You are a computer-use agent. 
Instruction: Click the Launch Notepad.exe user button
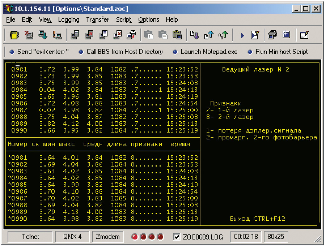[x=205, y=52]
